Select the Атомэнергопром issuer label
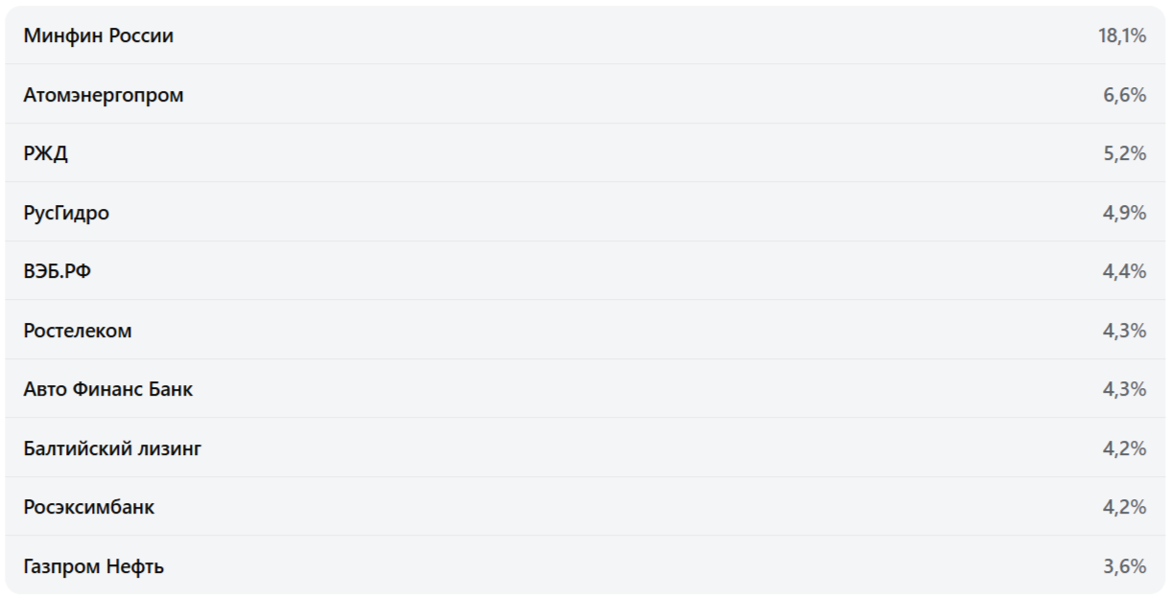 pyautogui.click(x=104, y=95)
